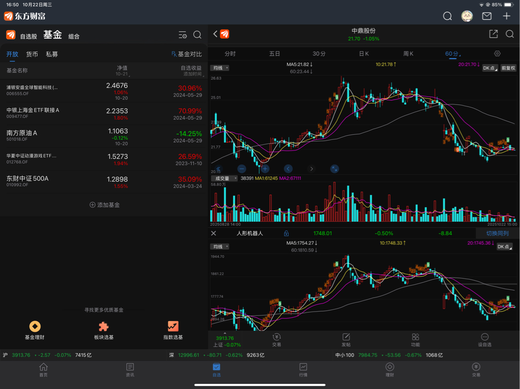520x389 pixels.
Task: Open 交易 in stock toolbar
Action: 276,340
